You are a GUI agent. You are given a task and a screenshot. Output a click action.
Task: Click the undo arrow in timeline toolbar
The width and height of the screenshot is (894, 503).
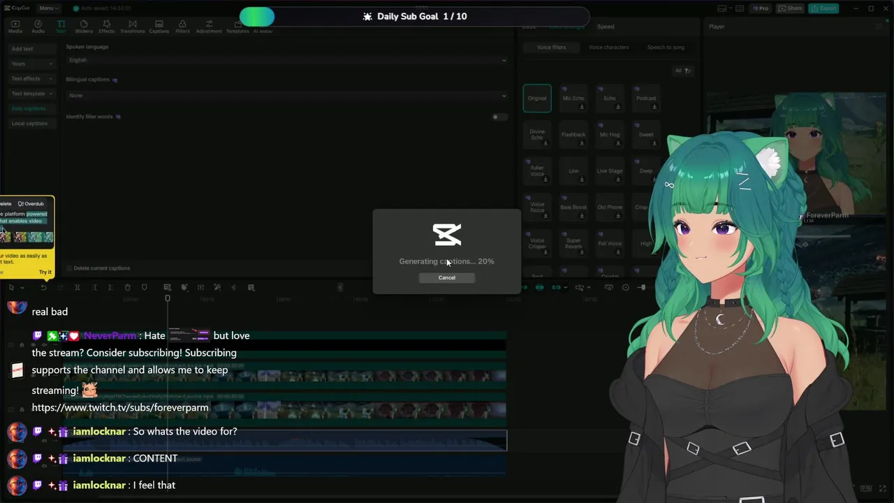43,287
